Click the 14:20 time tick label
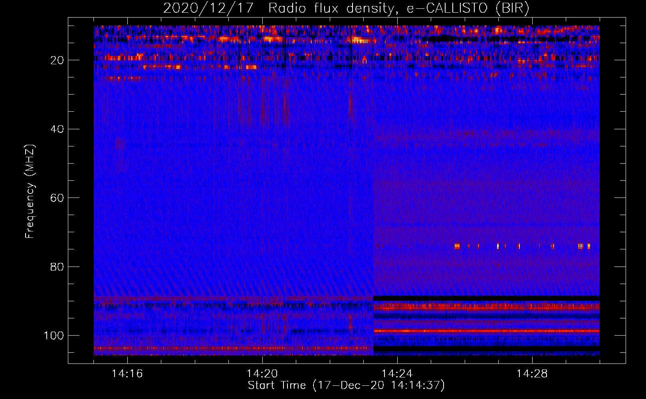Viewport: 646px width, 399px height. (262, 374)
